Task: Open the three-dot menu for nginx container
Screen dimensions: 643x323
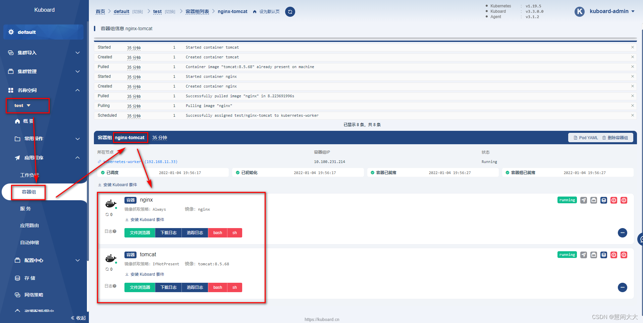Action: [x=623, y=233]
